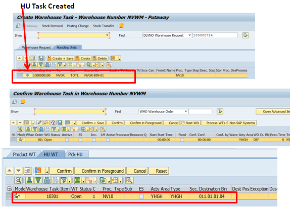The width and height of the screenshot is (292, 211).
Task: Click Confirm + Save button
Action: [x=91, y=123]
